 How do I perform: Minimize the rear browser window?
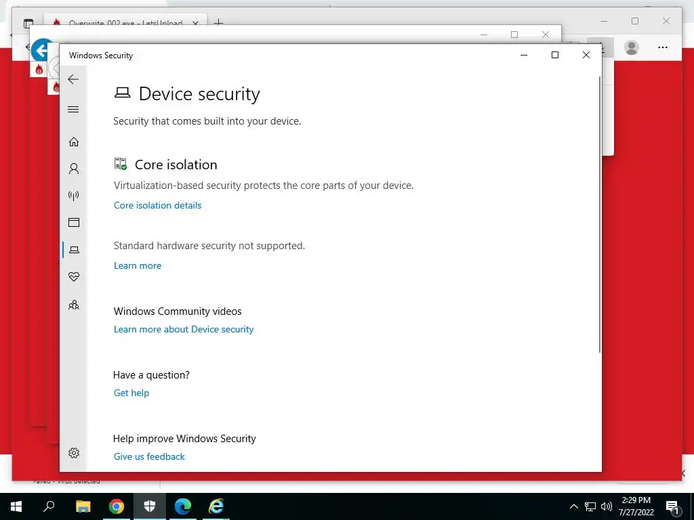pos(604,21)
